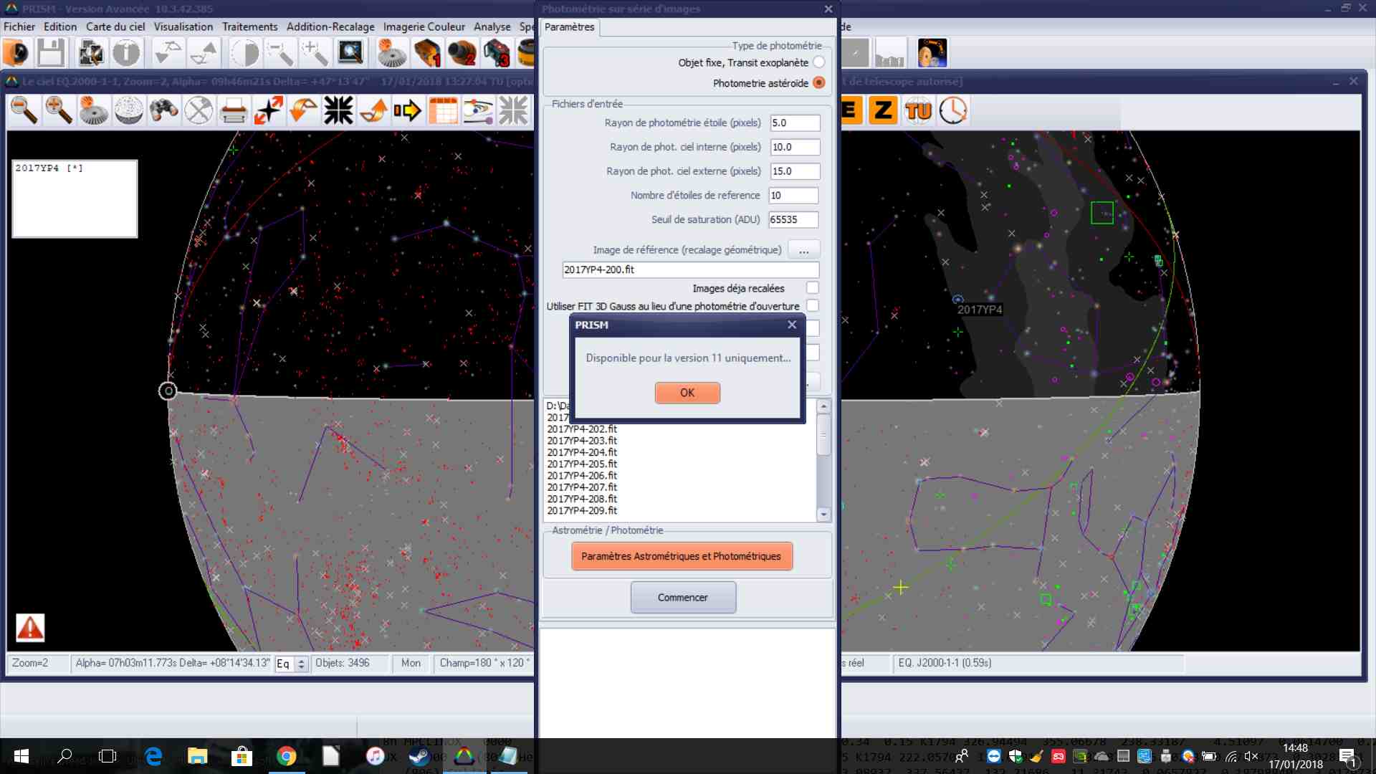Click the camera number 2 icon
Screen dimensions: 1376x774
tap(462, 53)
